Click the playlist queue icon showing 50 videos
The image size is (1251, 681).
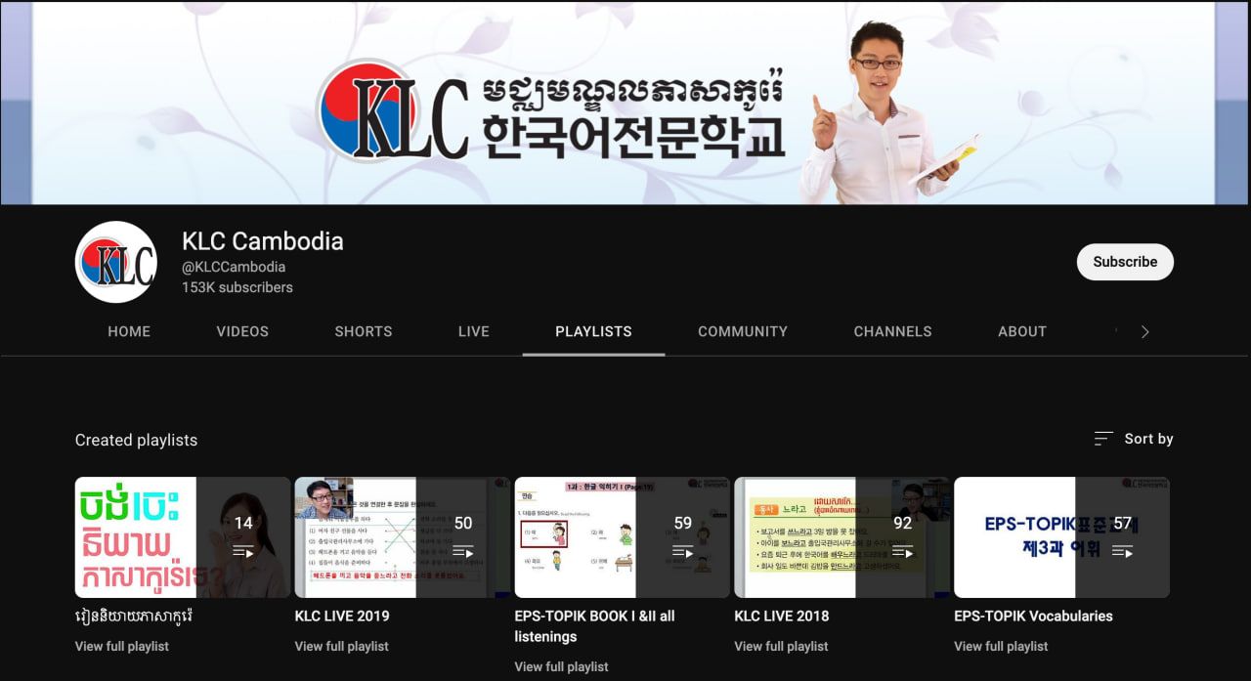tap(463, 552)
